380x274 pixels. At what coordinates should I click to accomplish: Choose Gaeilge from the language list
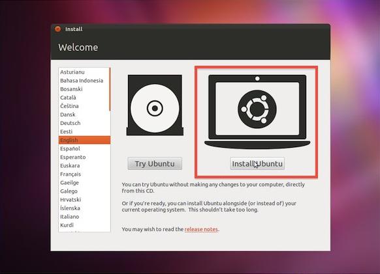click(x=84, y=182)
